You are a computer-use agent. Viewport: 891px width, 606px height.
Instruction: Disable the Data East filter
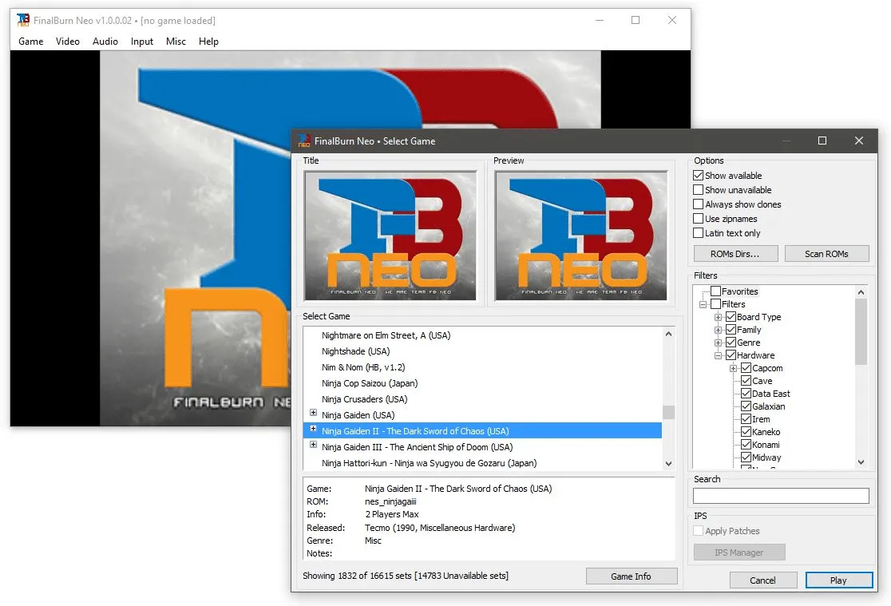point(747,394)
